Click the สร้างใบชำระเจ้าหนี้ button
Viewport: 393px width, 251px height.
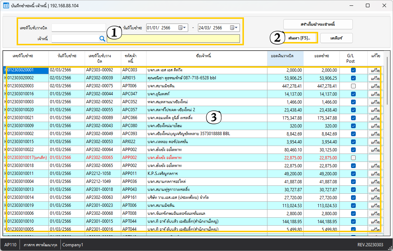(x=318, y=24)
